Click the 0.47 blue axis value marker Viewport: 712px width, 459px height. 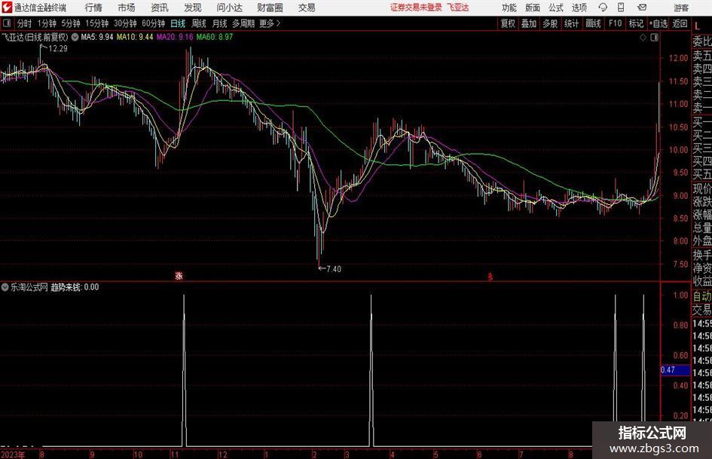pyautogui.click(x=675, y=370)
